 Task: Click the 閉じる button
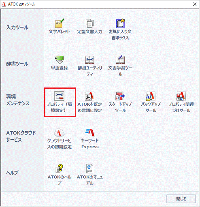coord(181,199)
